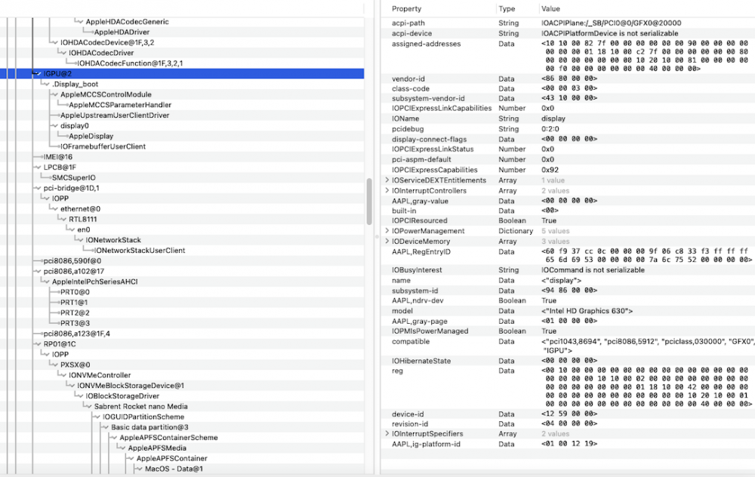Select the RTL8111 driver entry
This screenshot has width=755, height=477.
(x=83, y=219)
